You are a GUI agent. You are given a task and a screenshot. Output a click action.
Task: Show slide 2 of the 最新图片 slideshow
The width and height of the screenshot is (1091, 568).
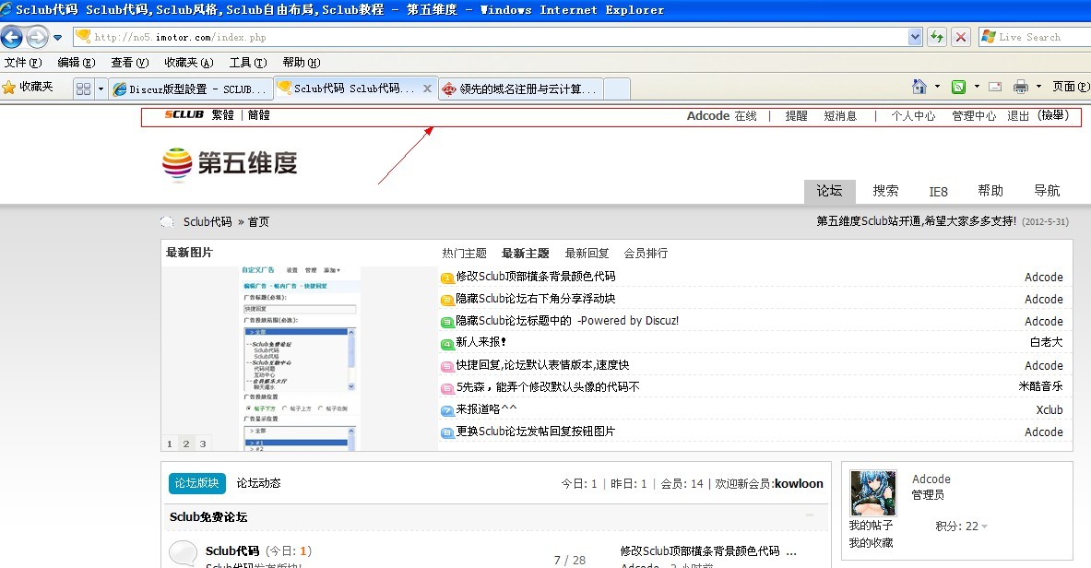(185, 444)
